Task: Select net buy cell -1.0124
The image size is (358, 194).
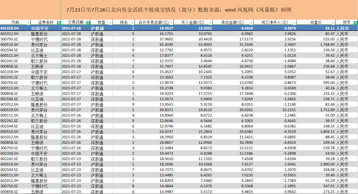Action: [x=275, y=55]
